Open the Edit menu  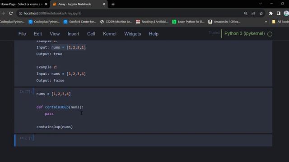click(x=38, y=34)
